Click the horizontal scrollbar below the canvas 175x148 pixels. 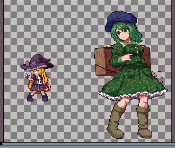[89, 144]
